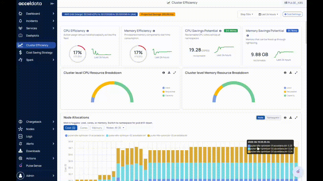
Task: Open the Step 30m dropdown
Action: (x=247, y=14)
